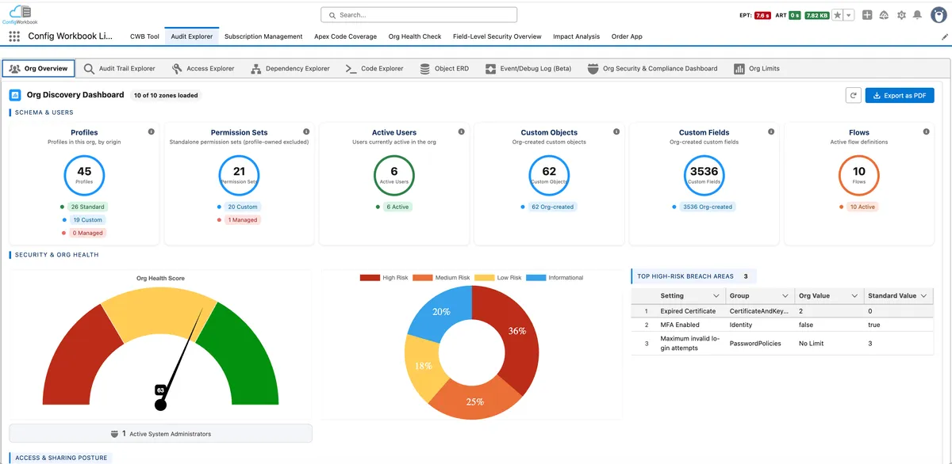Image resolution: width=952 pixels, height=464 pixels.
Task: Click the Active System Administrators bar
Action: pos(160,433)
